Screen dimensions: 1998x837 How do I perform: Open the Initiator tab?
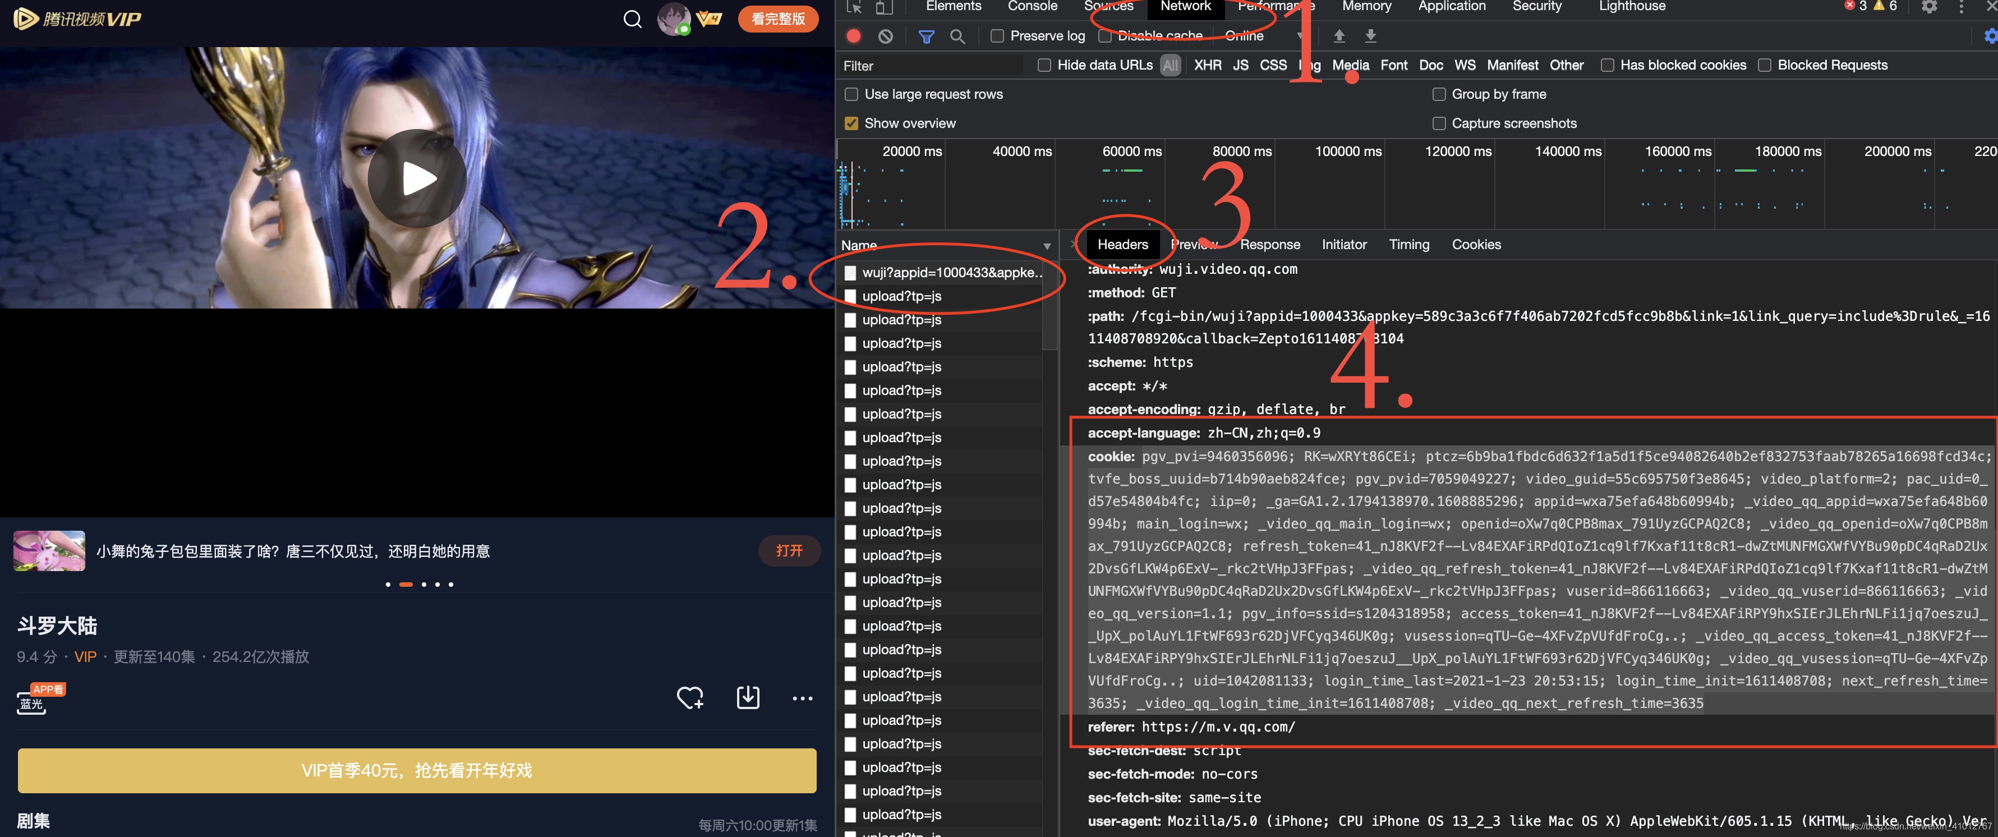point(1343,245)
